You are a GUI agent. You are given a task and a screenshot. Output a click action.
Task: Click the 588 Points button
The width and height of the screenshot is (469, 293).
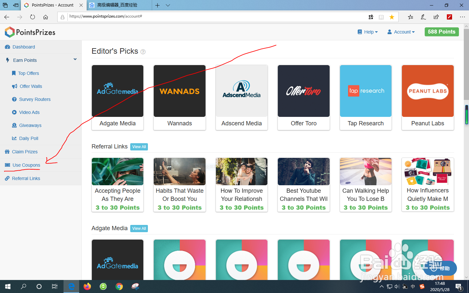point(442,32)
